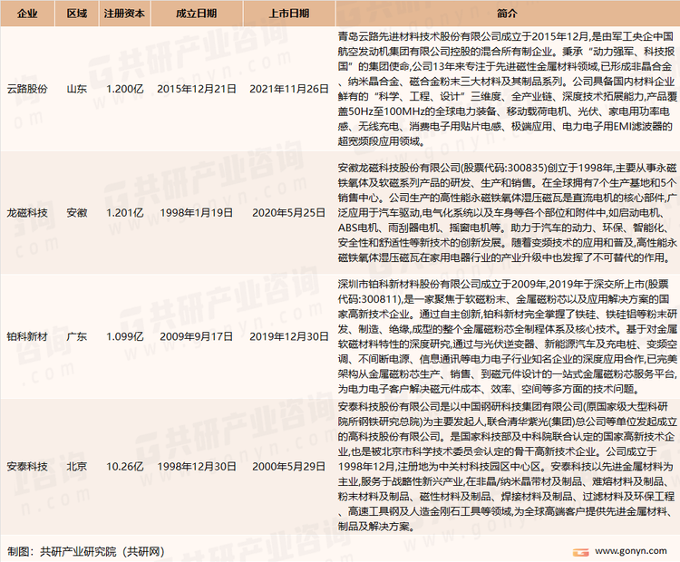680x562 pixels.
Task: Select the 广东 region cell
Action: [x=77, y=336]
